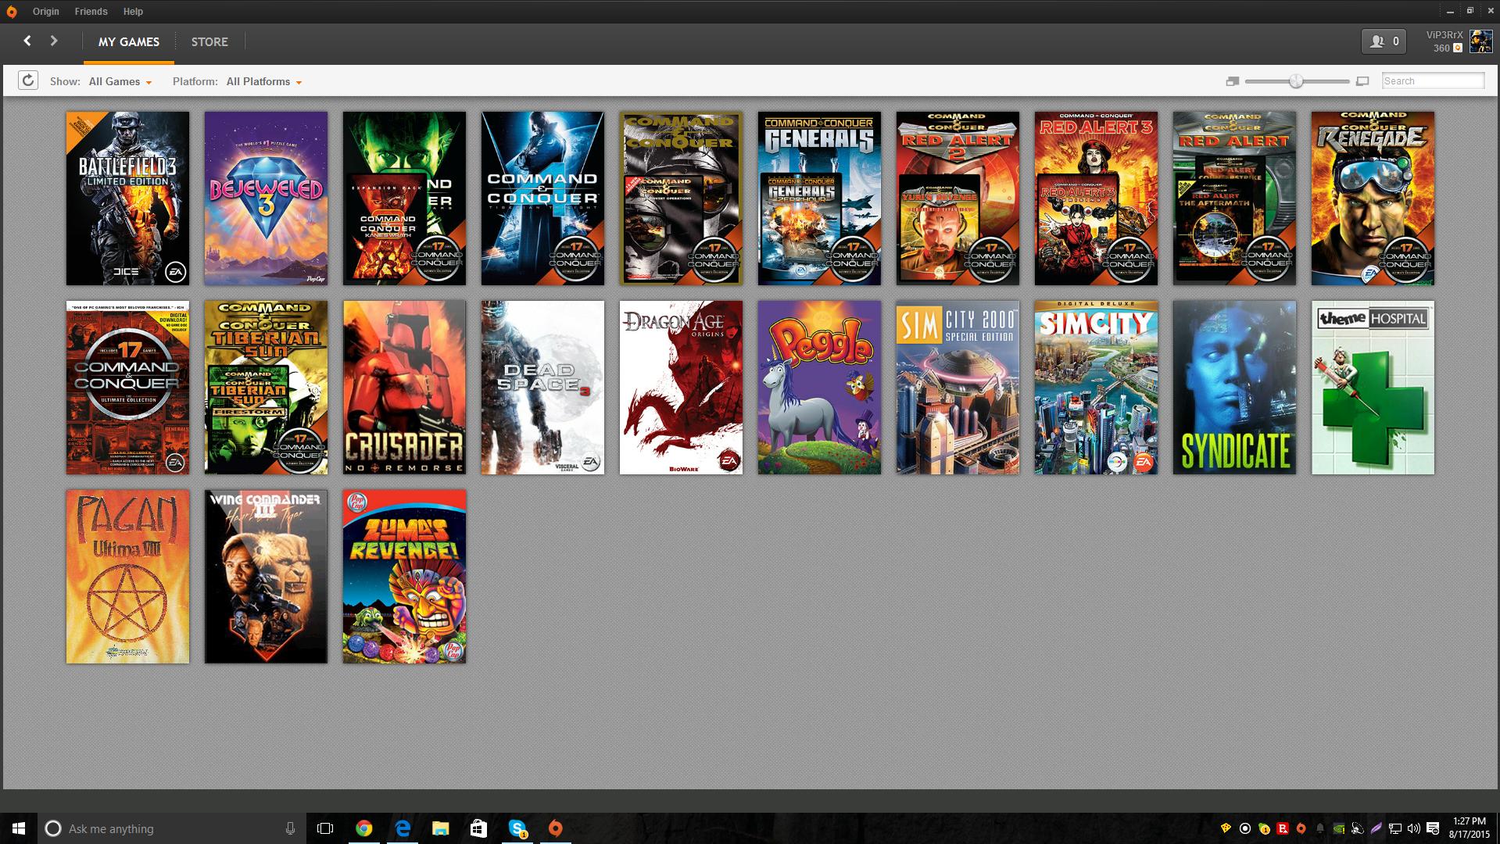This screenshot has width=1500, height=844.
Task: Open Google Chrome from the taskbar
Action: [x=363, y=828]
